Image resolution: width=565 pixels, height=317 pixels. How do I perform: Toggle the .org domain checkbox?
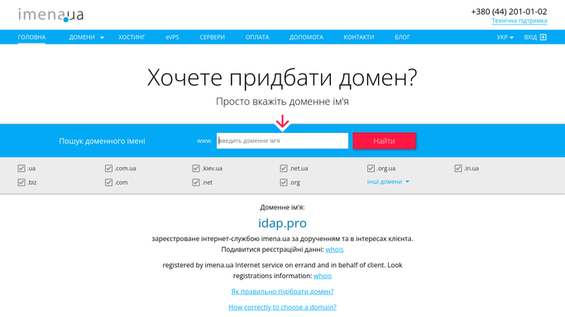pos(284,182)
